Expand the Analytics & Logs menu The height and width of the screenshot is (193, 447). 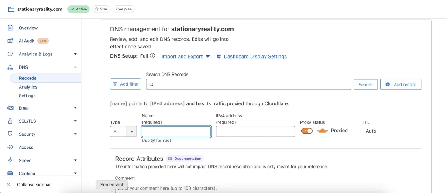75,54
